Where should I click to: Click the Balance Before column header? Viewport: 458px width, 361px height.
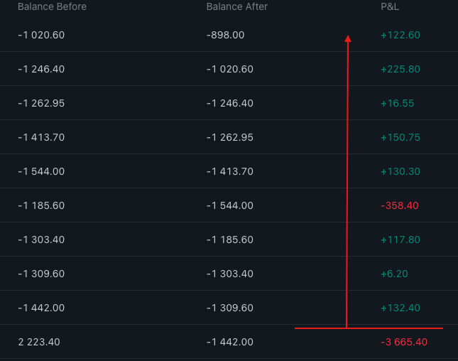[52, 6]
